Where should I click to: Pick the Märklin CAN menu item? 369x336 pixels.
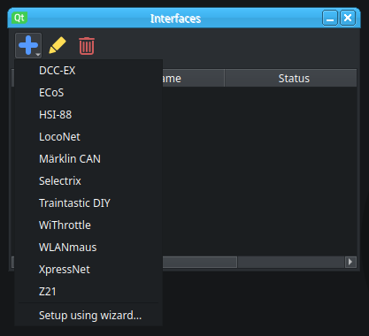(88, 159)
